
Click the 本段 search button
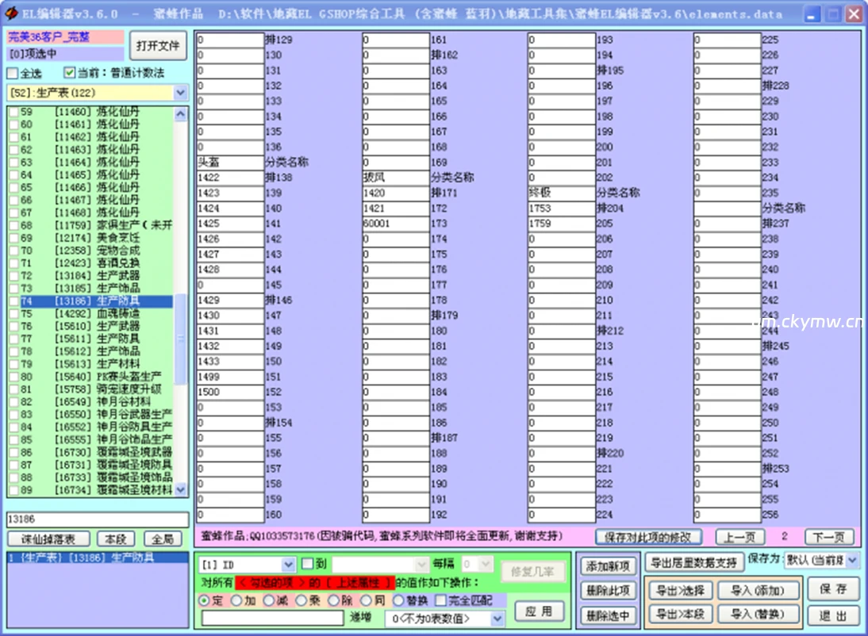pyautogui.click(x=116, y=539)
